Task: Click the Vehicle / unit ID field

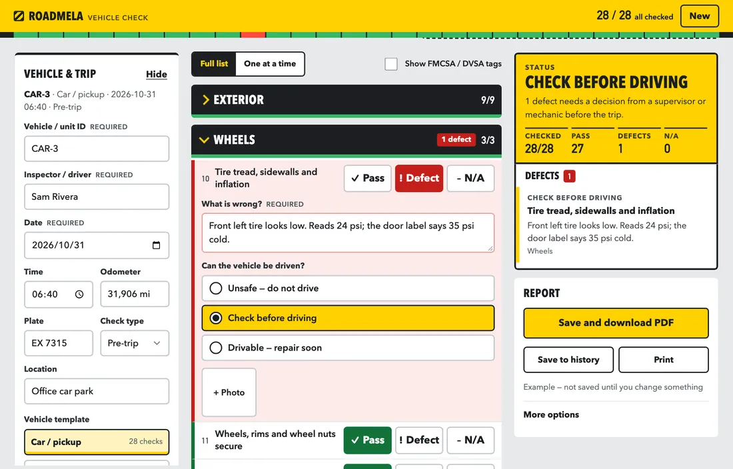Action: [x=97, y=149]
